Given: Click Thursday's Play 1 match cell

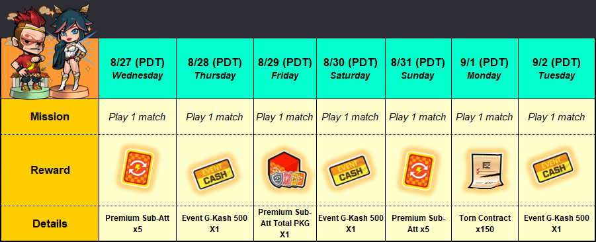Looking at the screenshot, I should (214, 116).
